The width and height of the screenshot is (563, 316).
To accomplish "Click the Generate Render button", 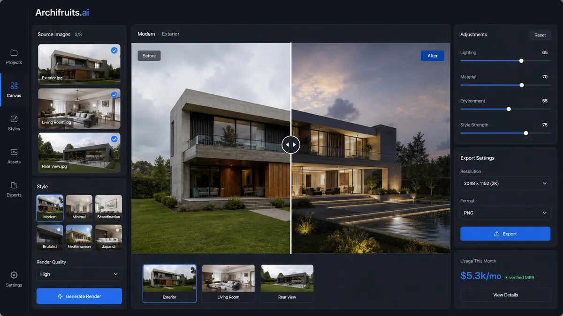I will point(79,296).
